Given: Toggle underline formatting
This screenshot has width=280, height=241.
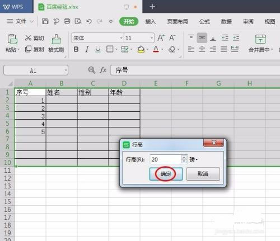Looking at the screenshot, I should pyautogui.click(x=98, y=49).
